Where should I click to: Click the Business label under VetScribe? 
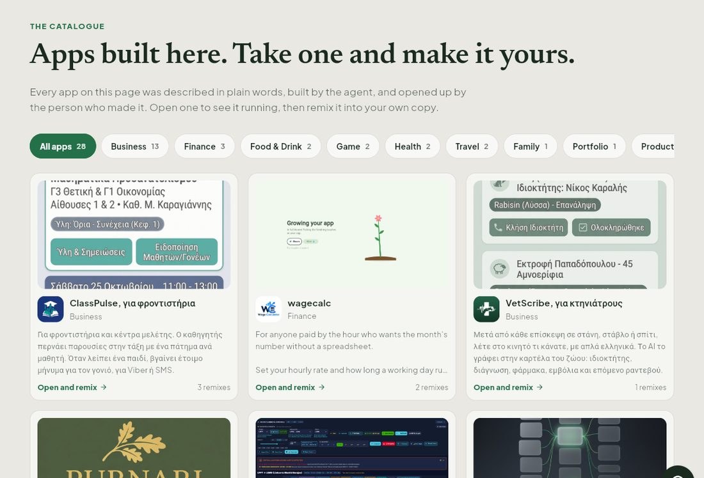522,316
